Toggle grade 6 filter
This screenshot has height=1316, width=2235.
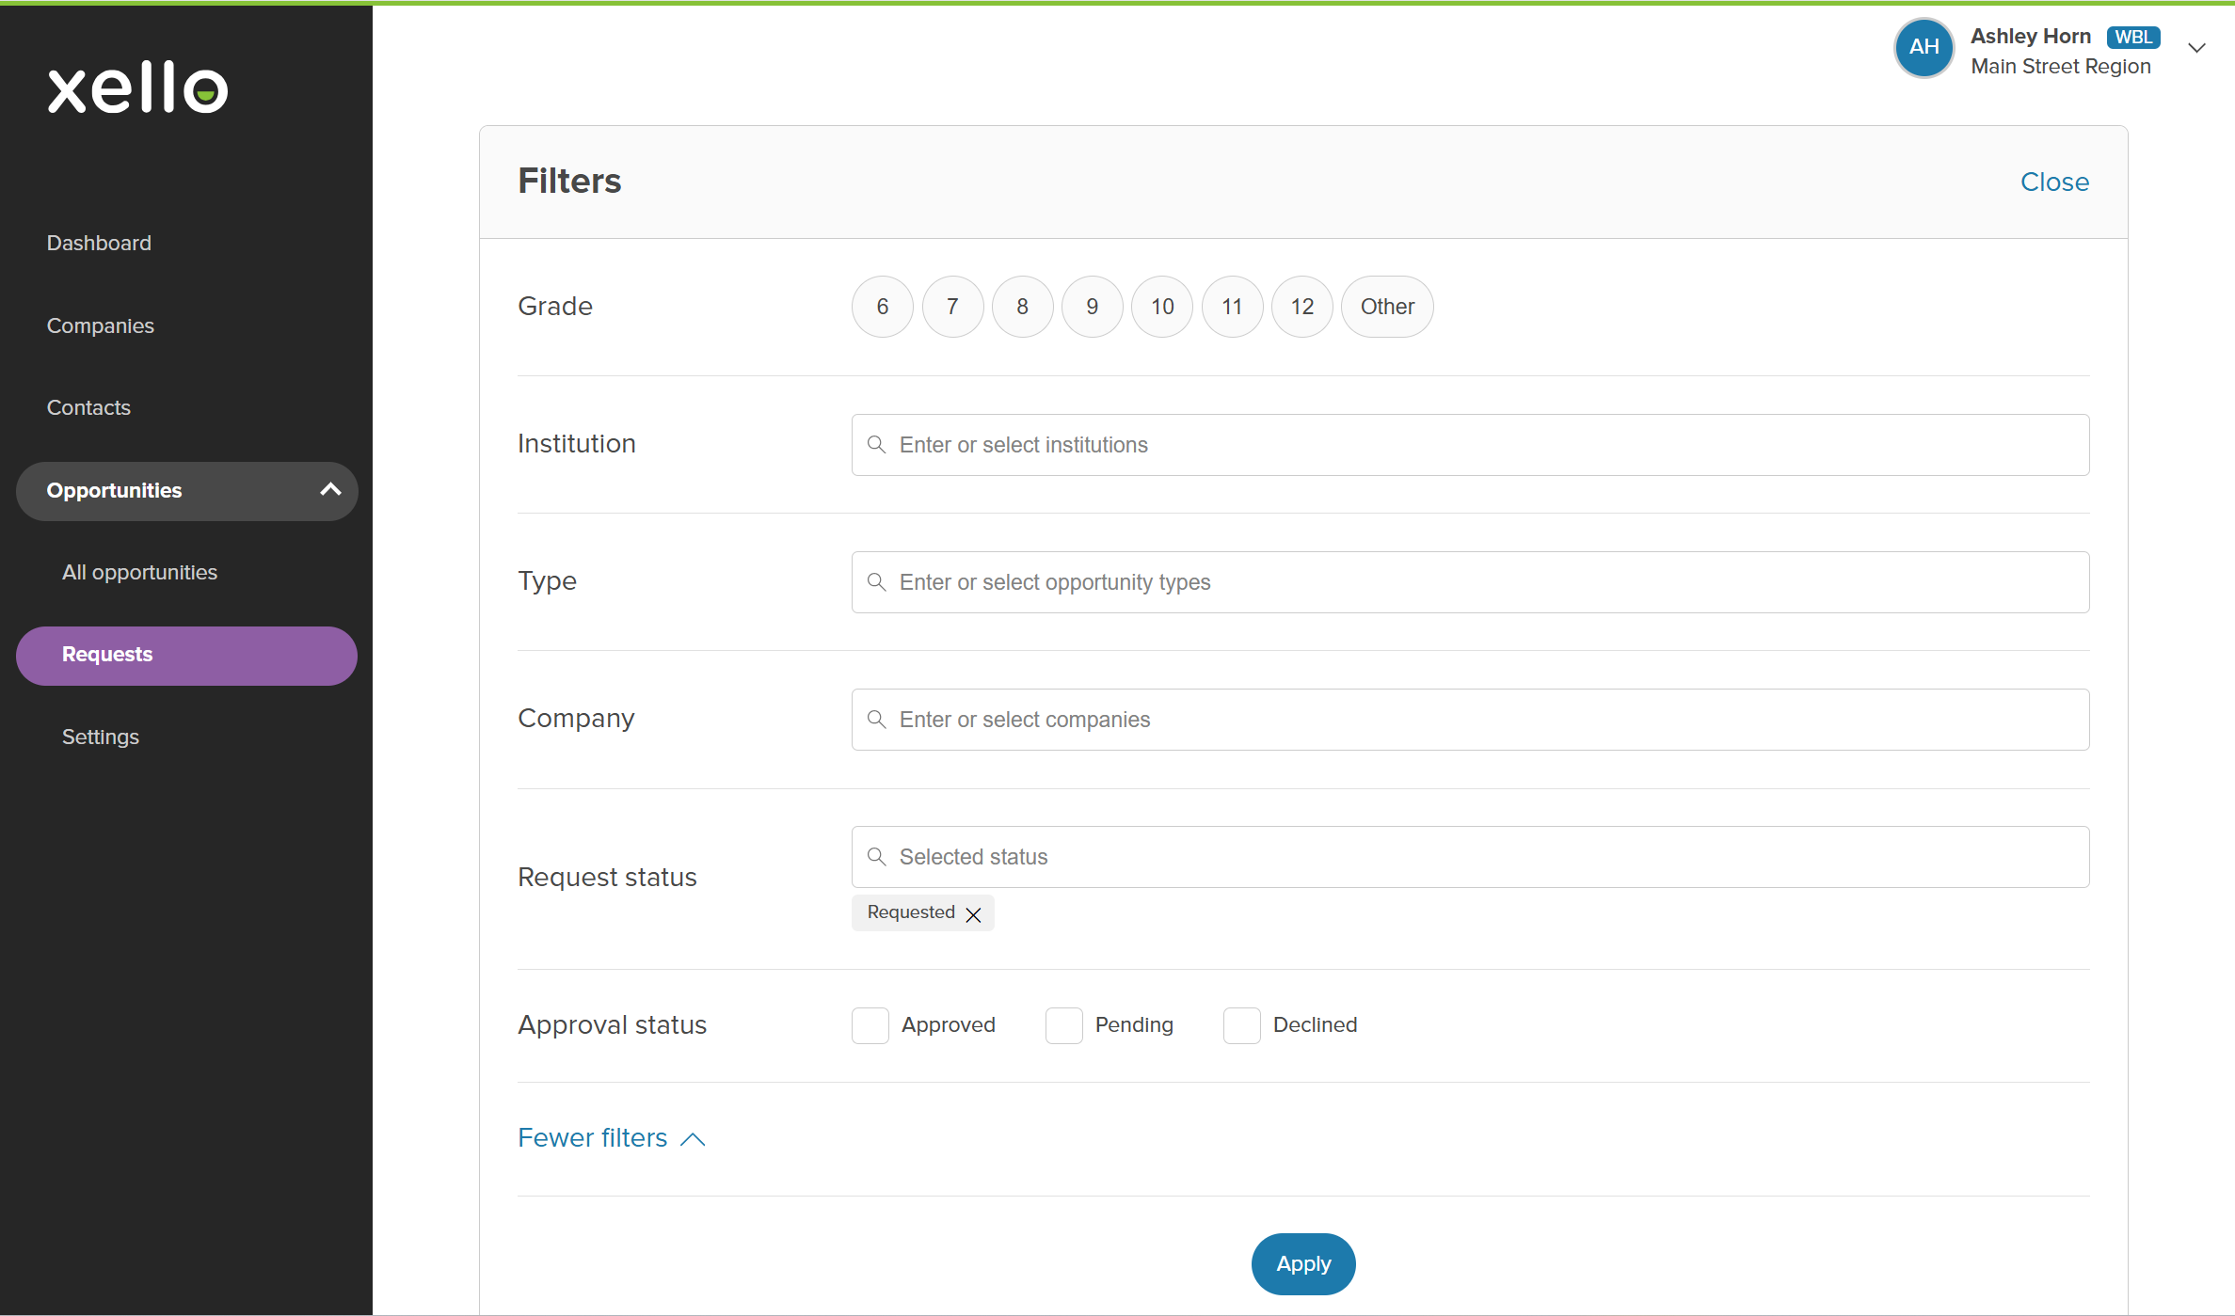click(x=883, y=307)
